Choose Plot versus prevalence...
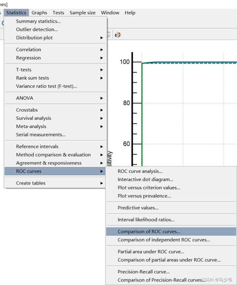The image size is (237, 285). [x=171, y=196]
